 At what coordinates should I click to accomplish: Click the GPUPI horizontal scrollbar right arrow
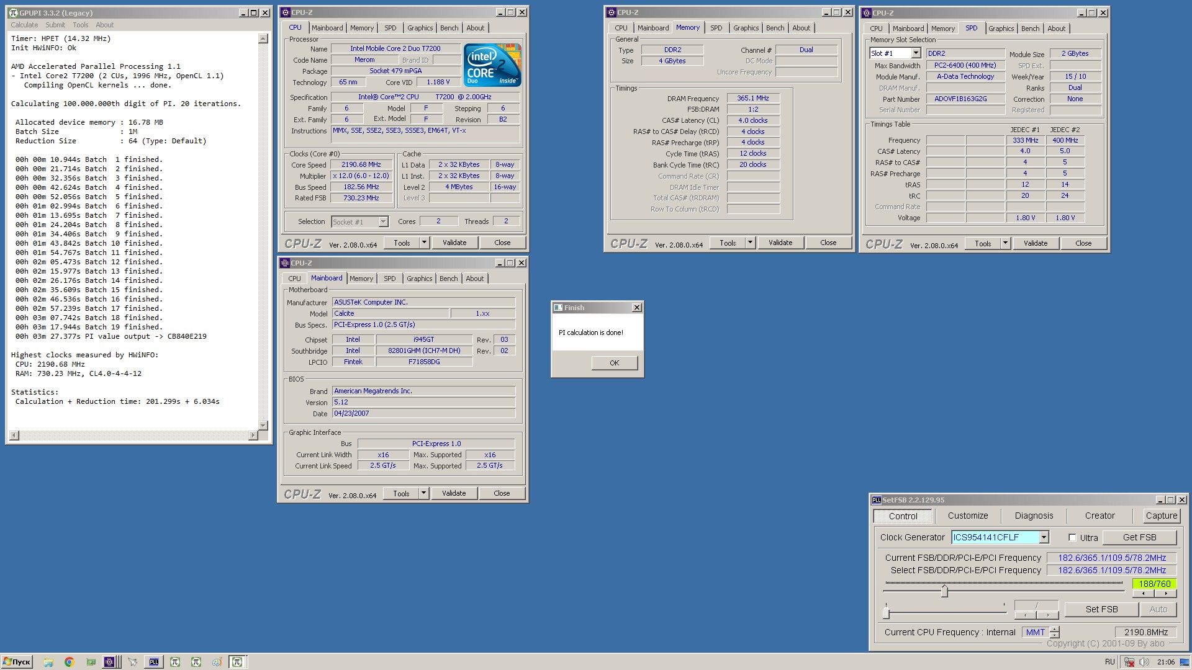pyautogui.click(x=253, y=435)
